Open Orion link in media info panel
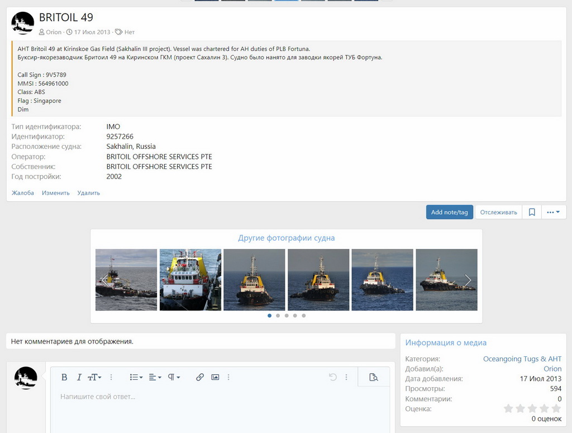 click(x=552, y=369)
